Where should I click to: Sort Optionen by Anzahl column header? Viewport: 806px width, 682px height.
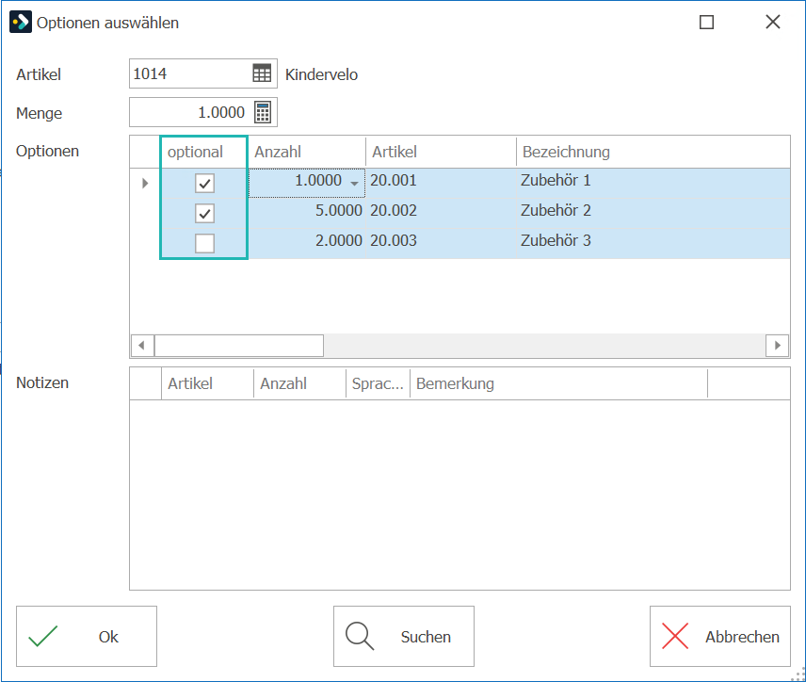tap(307, 152)
